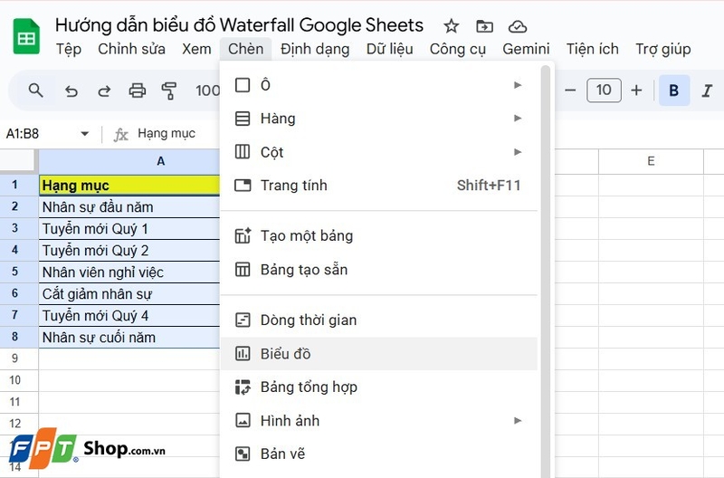Toggle italic formatting
The width and height of the screenshot is (724, 478).
point(707,90)
